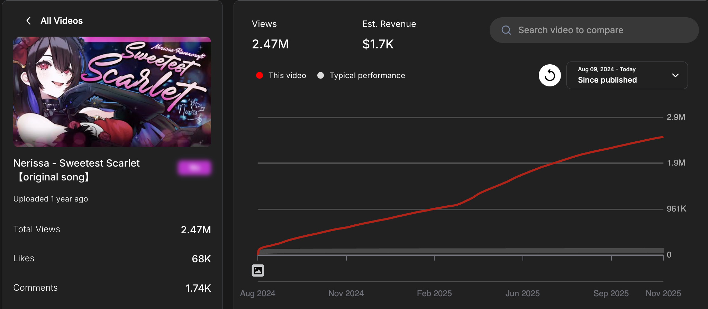Expand the Since published date dropdown
Screen dimensions: 708x309
tap(627, 75)
